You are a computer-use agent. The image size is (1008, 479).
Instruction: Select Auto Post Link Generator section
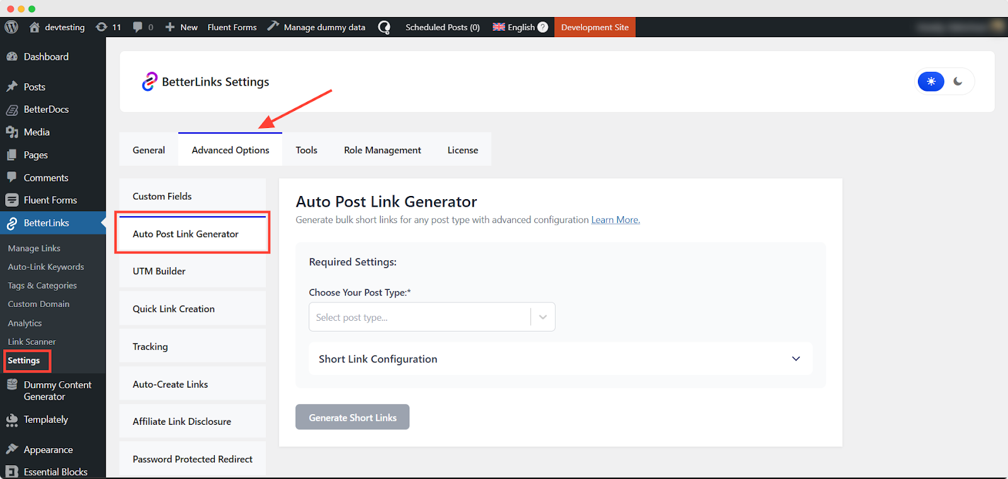[x=193, y=234]
